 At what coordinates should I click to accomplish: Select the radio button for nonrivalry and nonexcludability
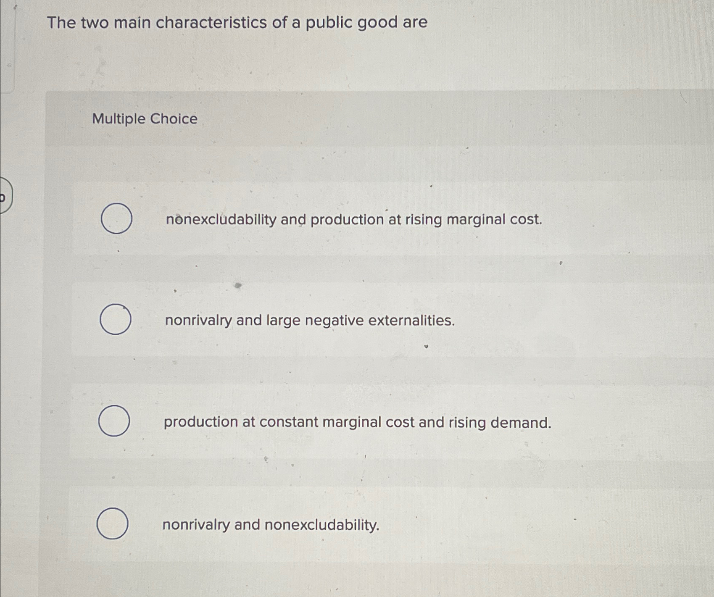click(113, 523)
